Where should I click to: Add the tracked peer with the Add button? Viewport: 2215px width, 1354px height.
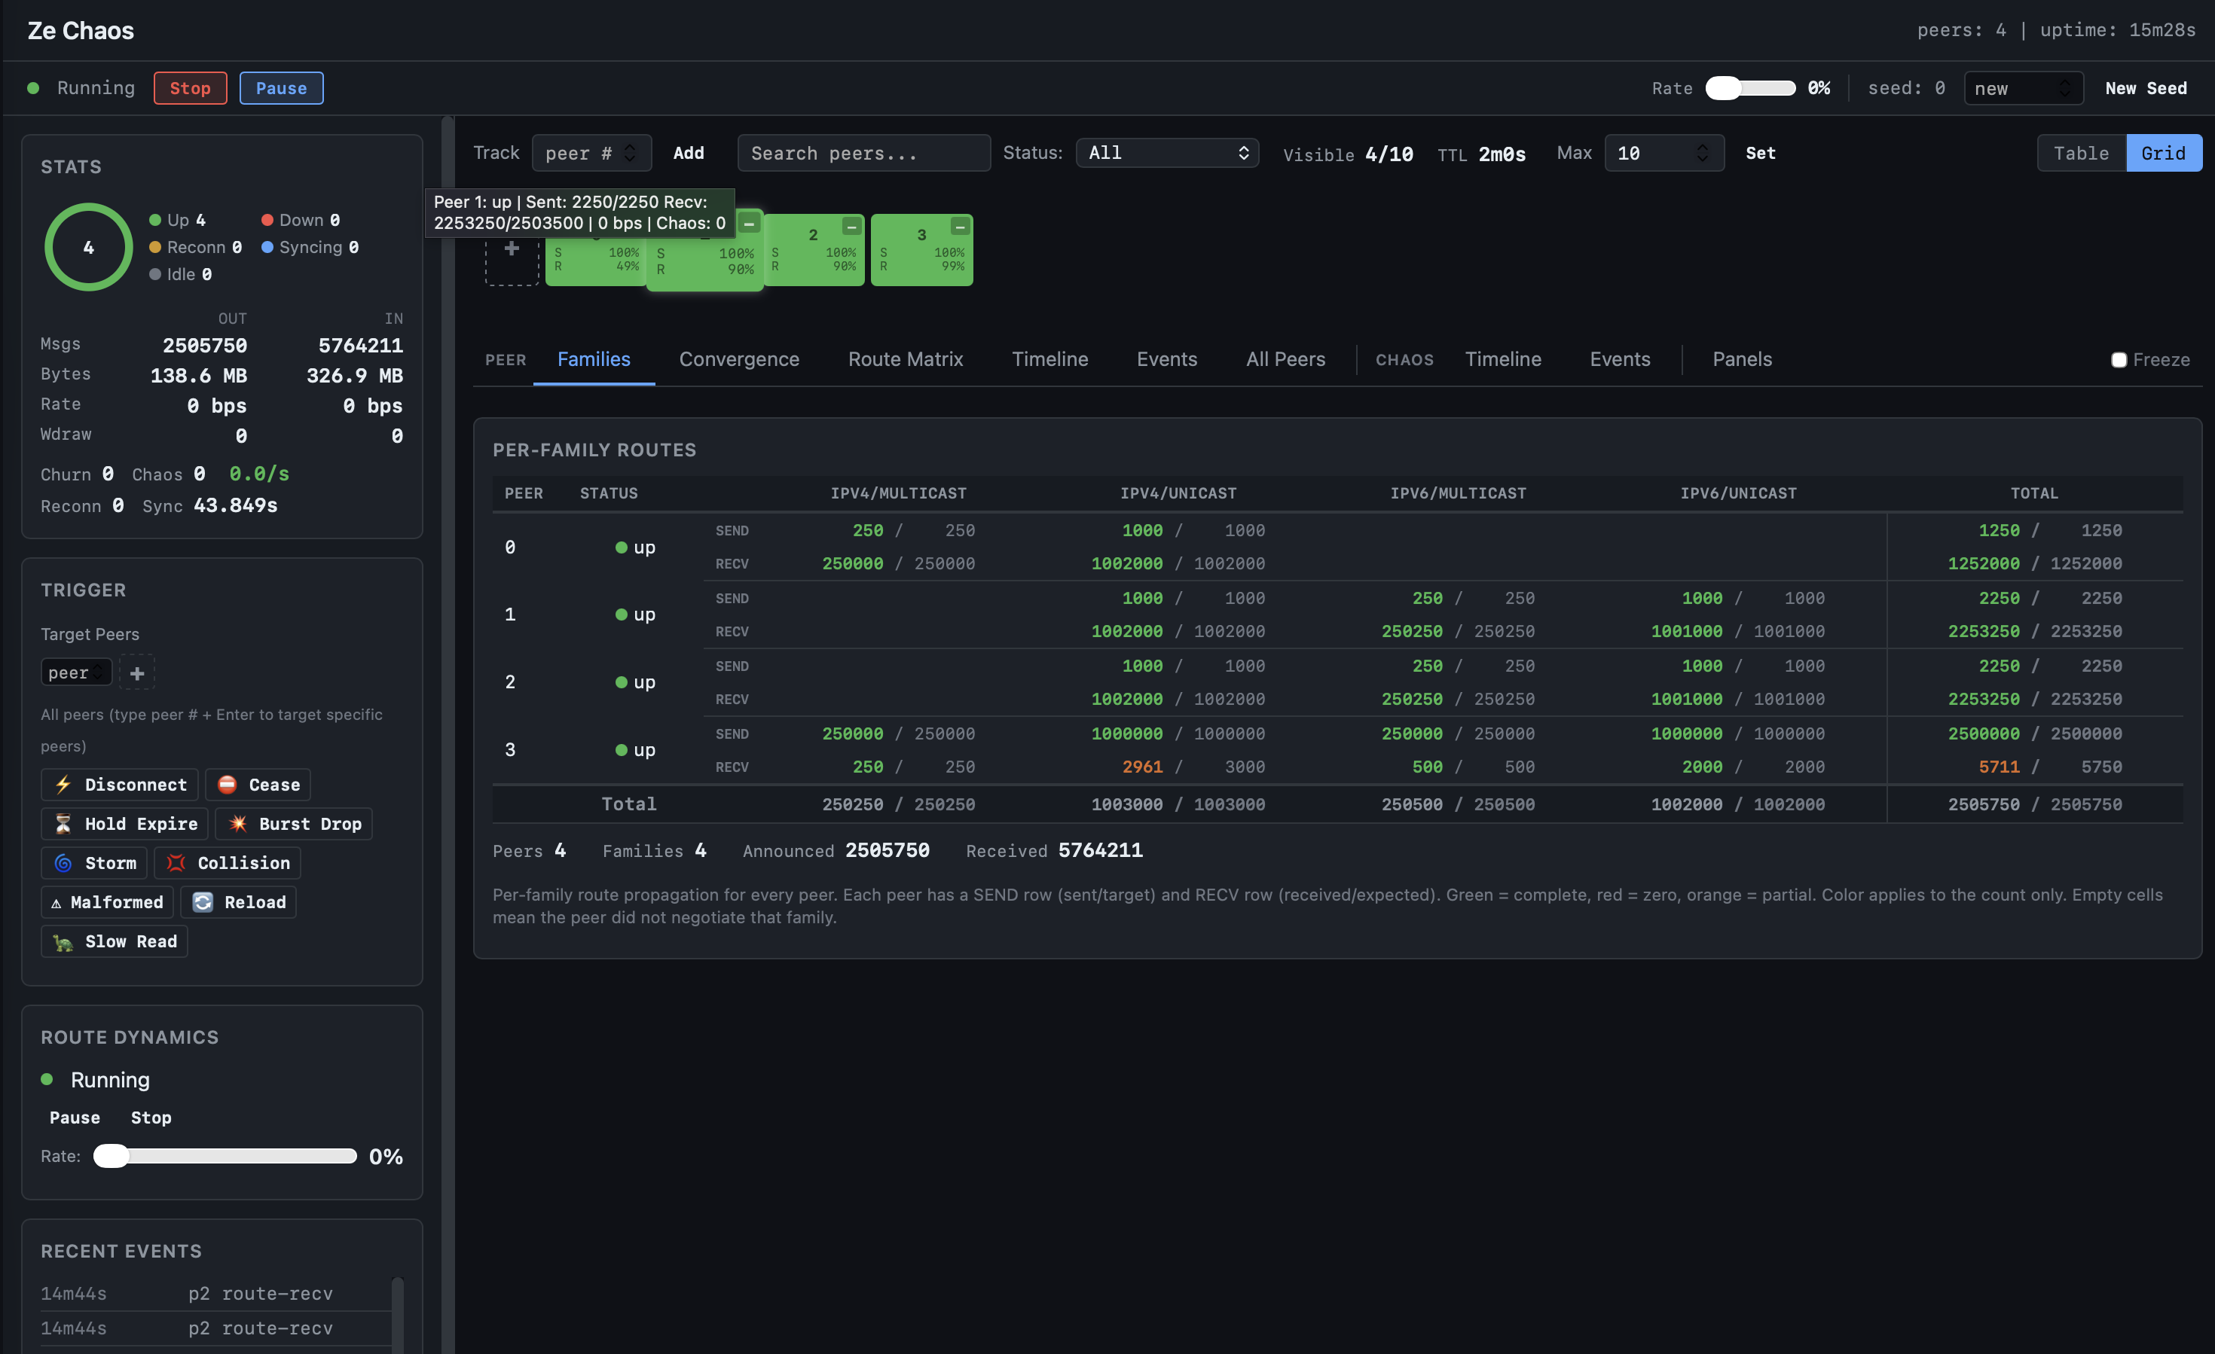[x=689, y=153]
